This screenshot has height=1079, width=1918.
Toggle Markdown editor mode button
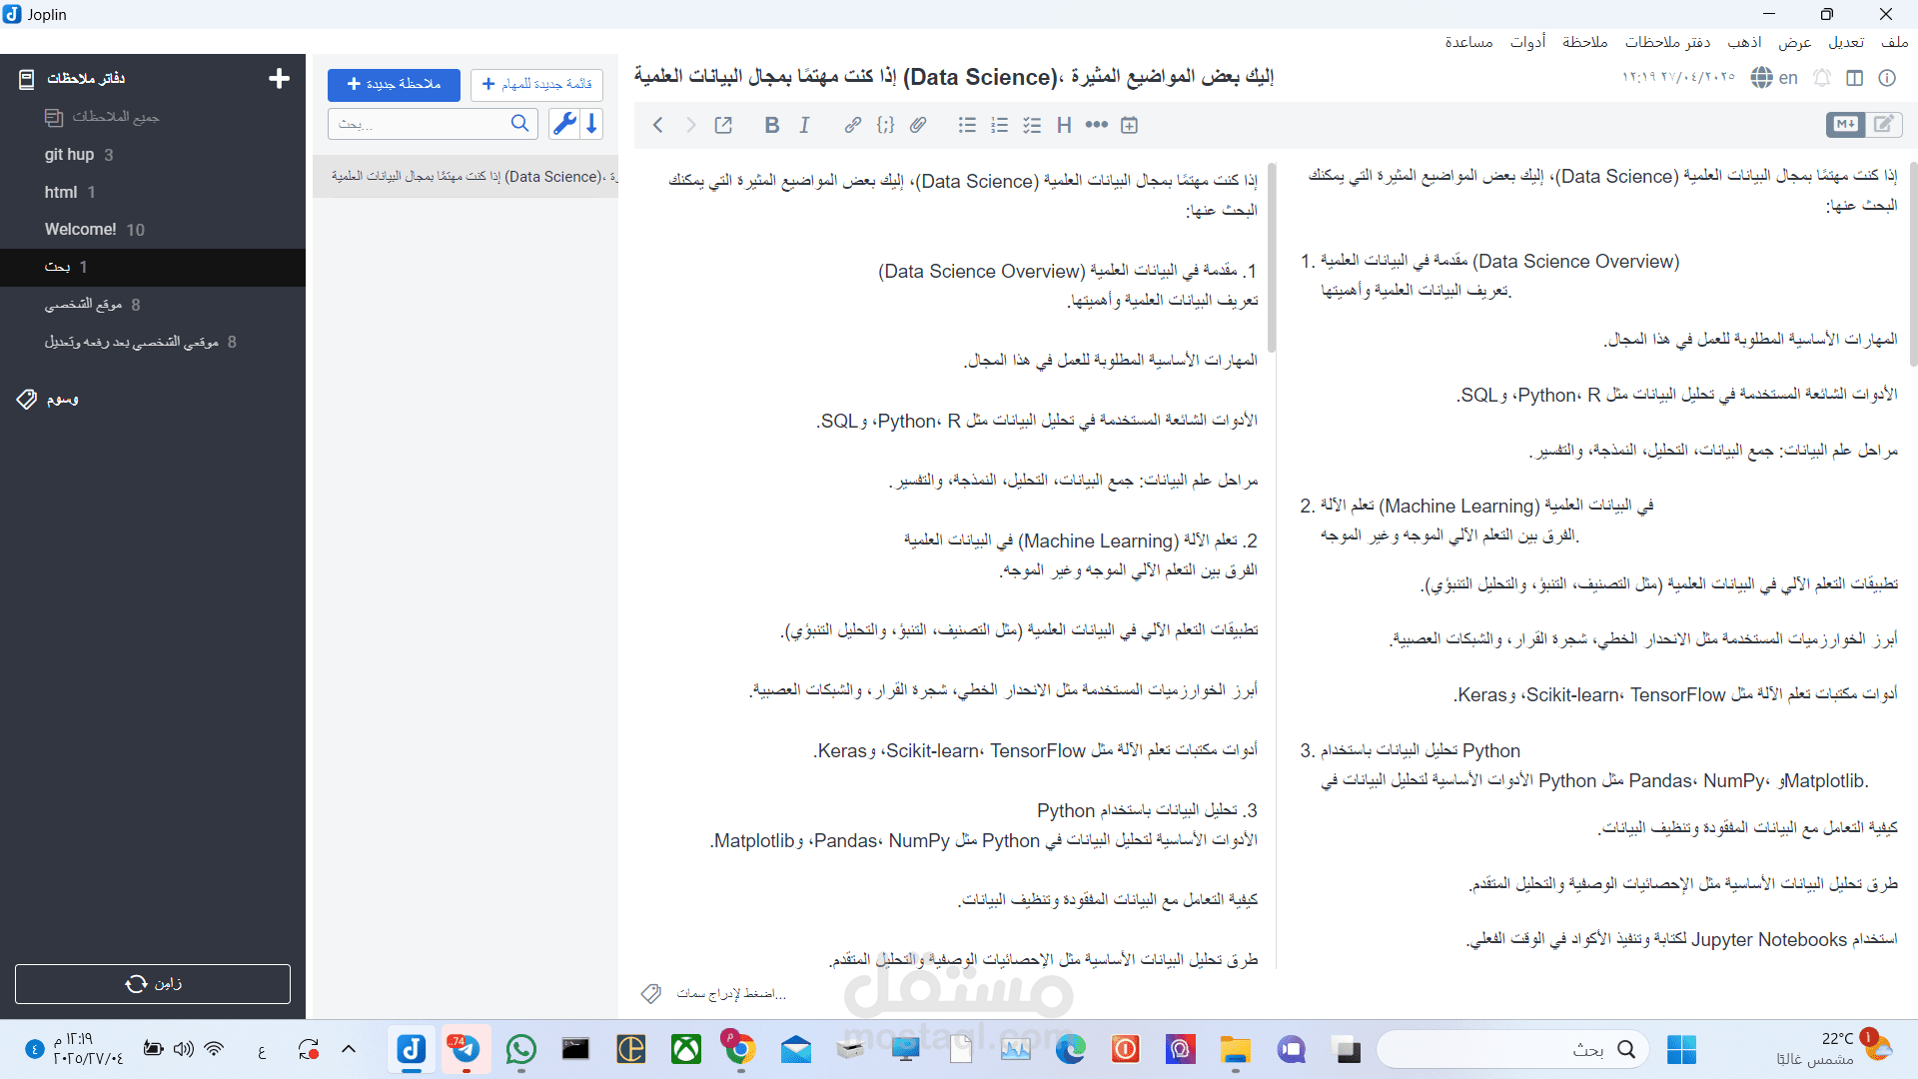pos(1845,124)
